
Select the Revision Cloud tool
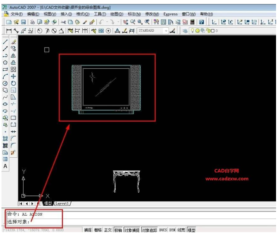(x=5, y=90)
